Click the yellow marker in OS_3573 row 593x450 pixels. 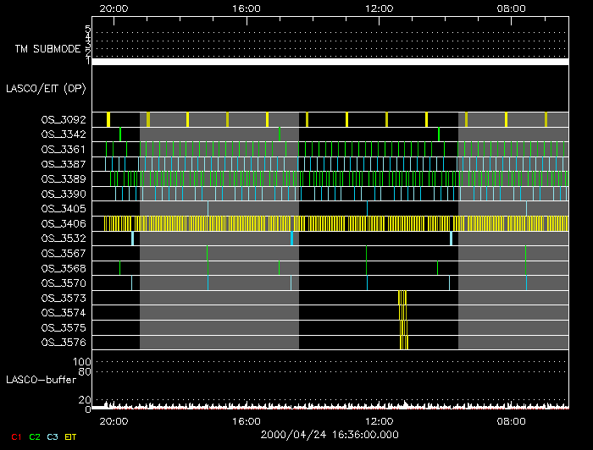(402, 298)
